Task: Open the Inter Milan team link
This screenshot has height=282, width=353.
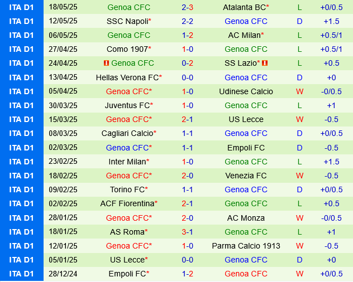Action: point(127,162)
